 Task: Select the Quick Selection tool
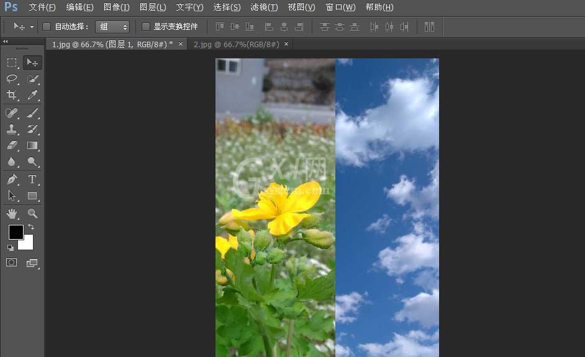[x=32, y=79]
